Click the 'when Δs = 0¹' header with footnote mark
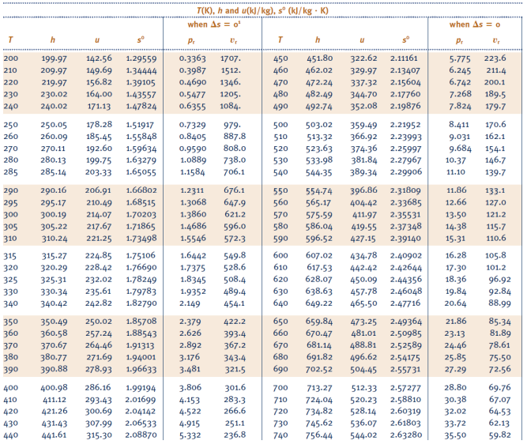The width and height of the screenshot is (527, 448). tap(214, 24)
